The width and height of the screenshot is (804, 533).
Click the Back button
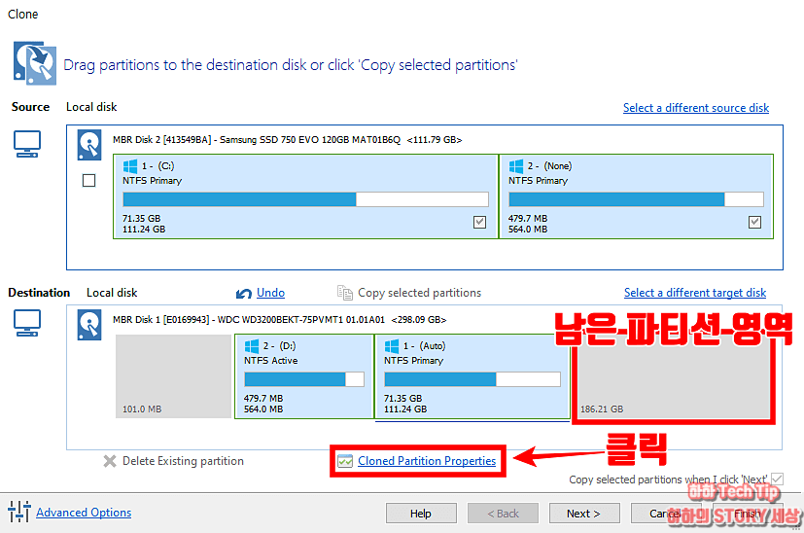coord(503,513)
